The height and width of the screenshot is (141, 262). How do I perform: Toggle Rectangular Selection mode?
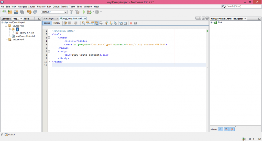coord(101,23)
